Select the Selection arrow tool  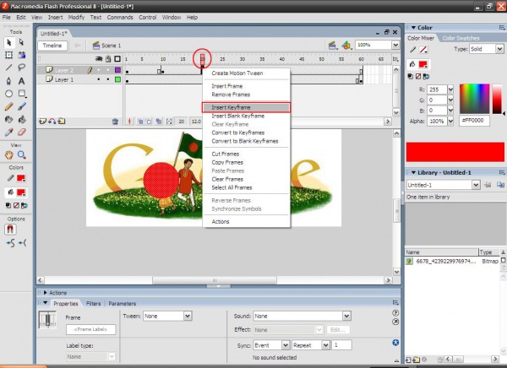point(9,42)
